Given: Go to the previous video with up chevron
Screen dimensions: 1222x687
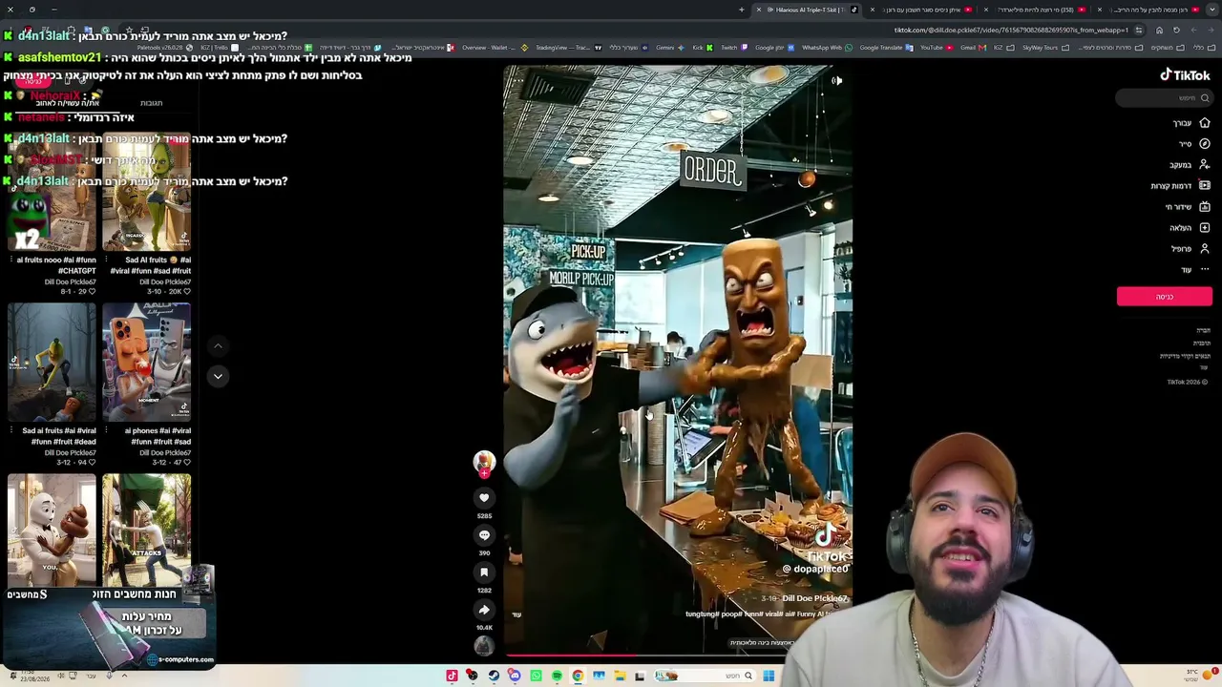Looking at the screenshot, I should (218, 346).
